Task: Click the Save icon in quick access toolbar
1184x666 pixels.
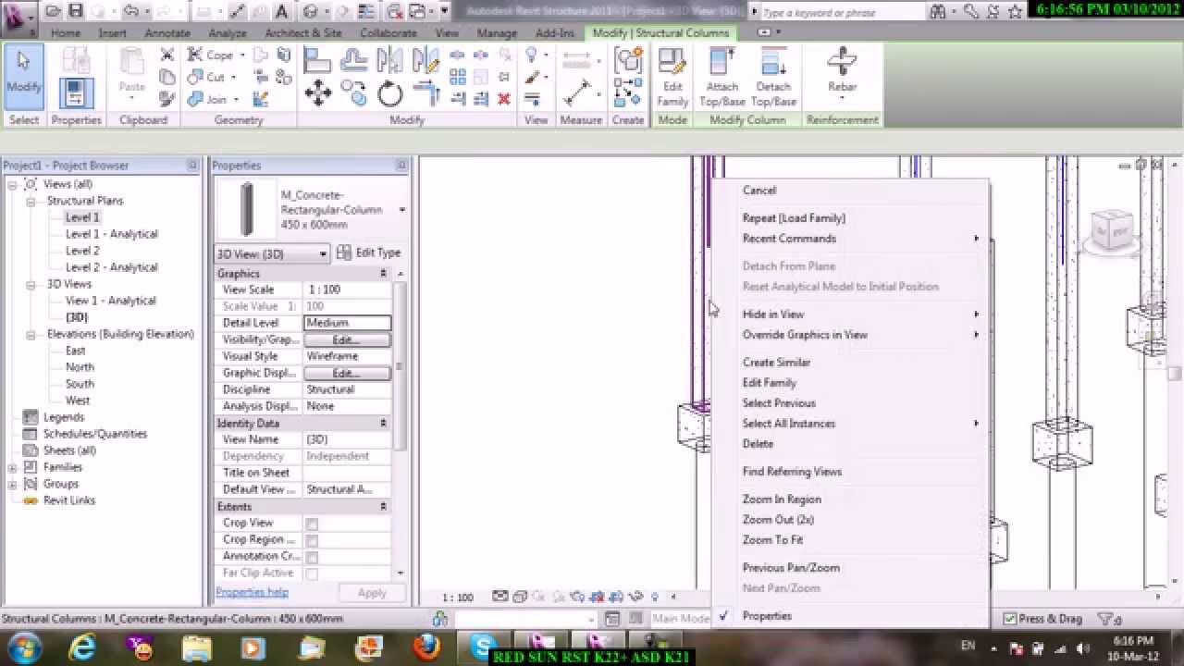Action: click(x=76, y=11)
